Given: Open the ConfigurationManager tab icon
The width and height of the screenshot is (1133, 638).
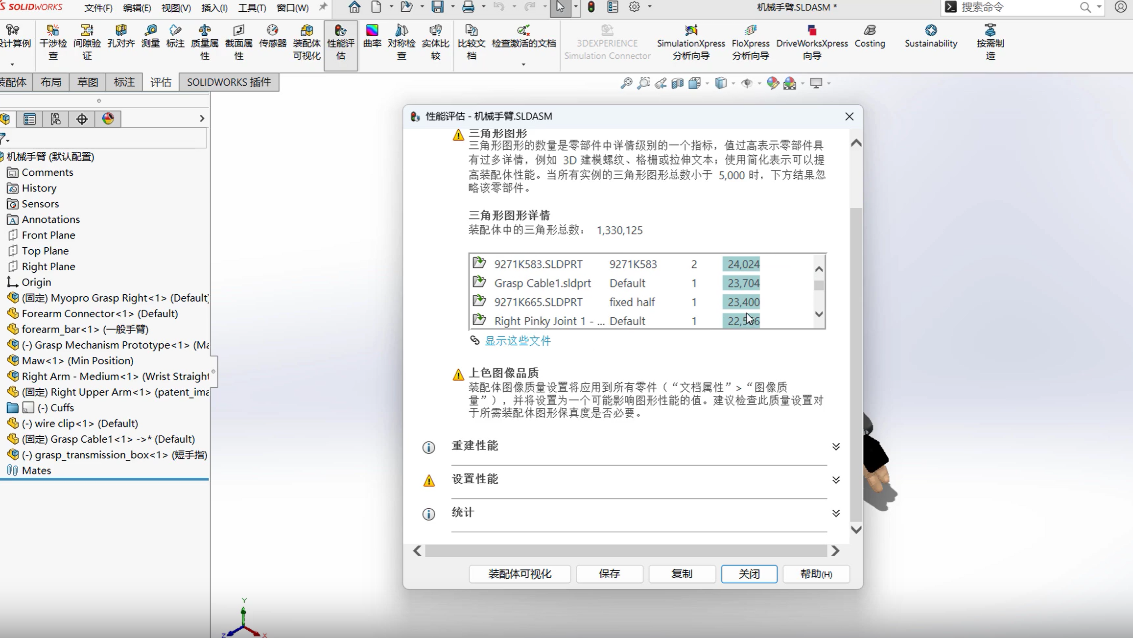Looking at the screenshot, I should click(56, 118).
